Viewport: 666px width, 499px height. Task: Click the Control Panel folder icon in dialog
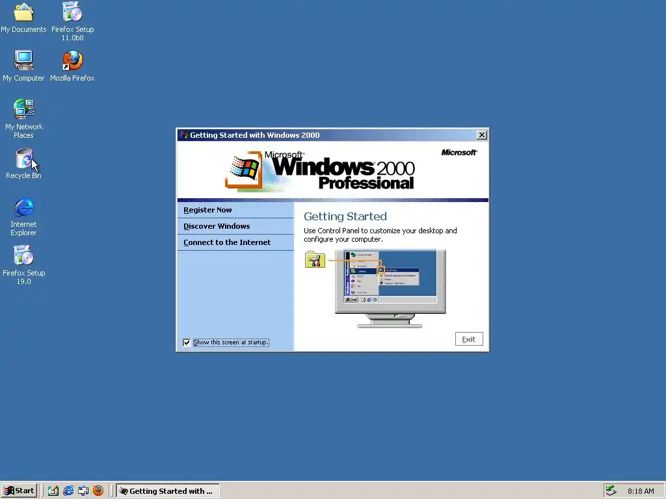point(315,259)
